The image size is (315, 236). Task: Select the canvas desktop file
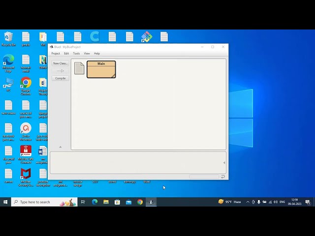point(8,176)
